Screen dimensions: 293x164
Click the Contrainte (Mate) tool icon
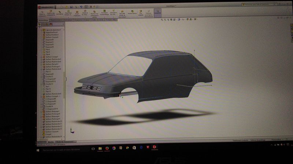pos(59,13)
